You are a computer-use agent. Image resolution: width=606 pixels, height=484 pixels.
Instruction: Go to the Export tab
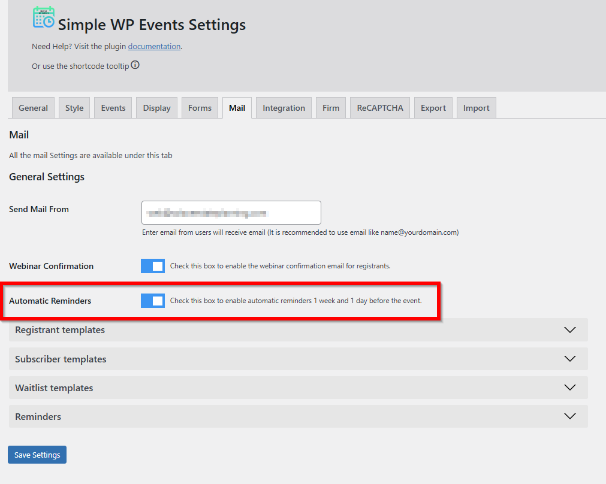pyautogui.click(x=433, y=108)
